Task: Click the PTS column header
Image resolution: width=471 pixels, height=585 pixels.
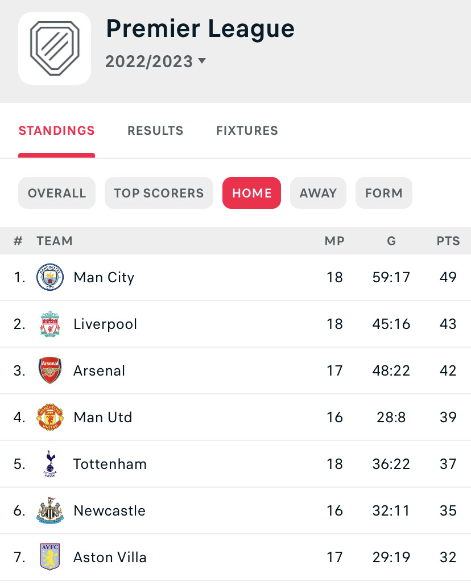Action: point(448,241)
